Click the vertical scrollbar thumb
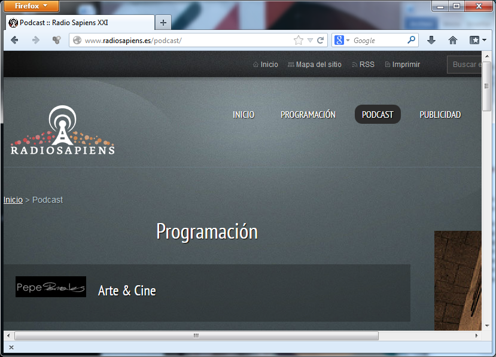 (487, 86)
